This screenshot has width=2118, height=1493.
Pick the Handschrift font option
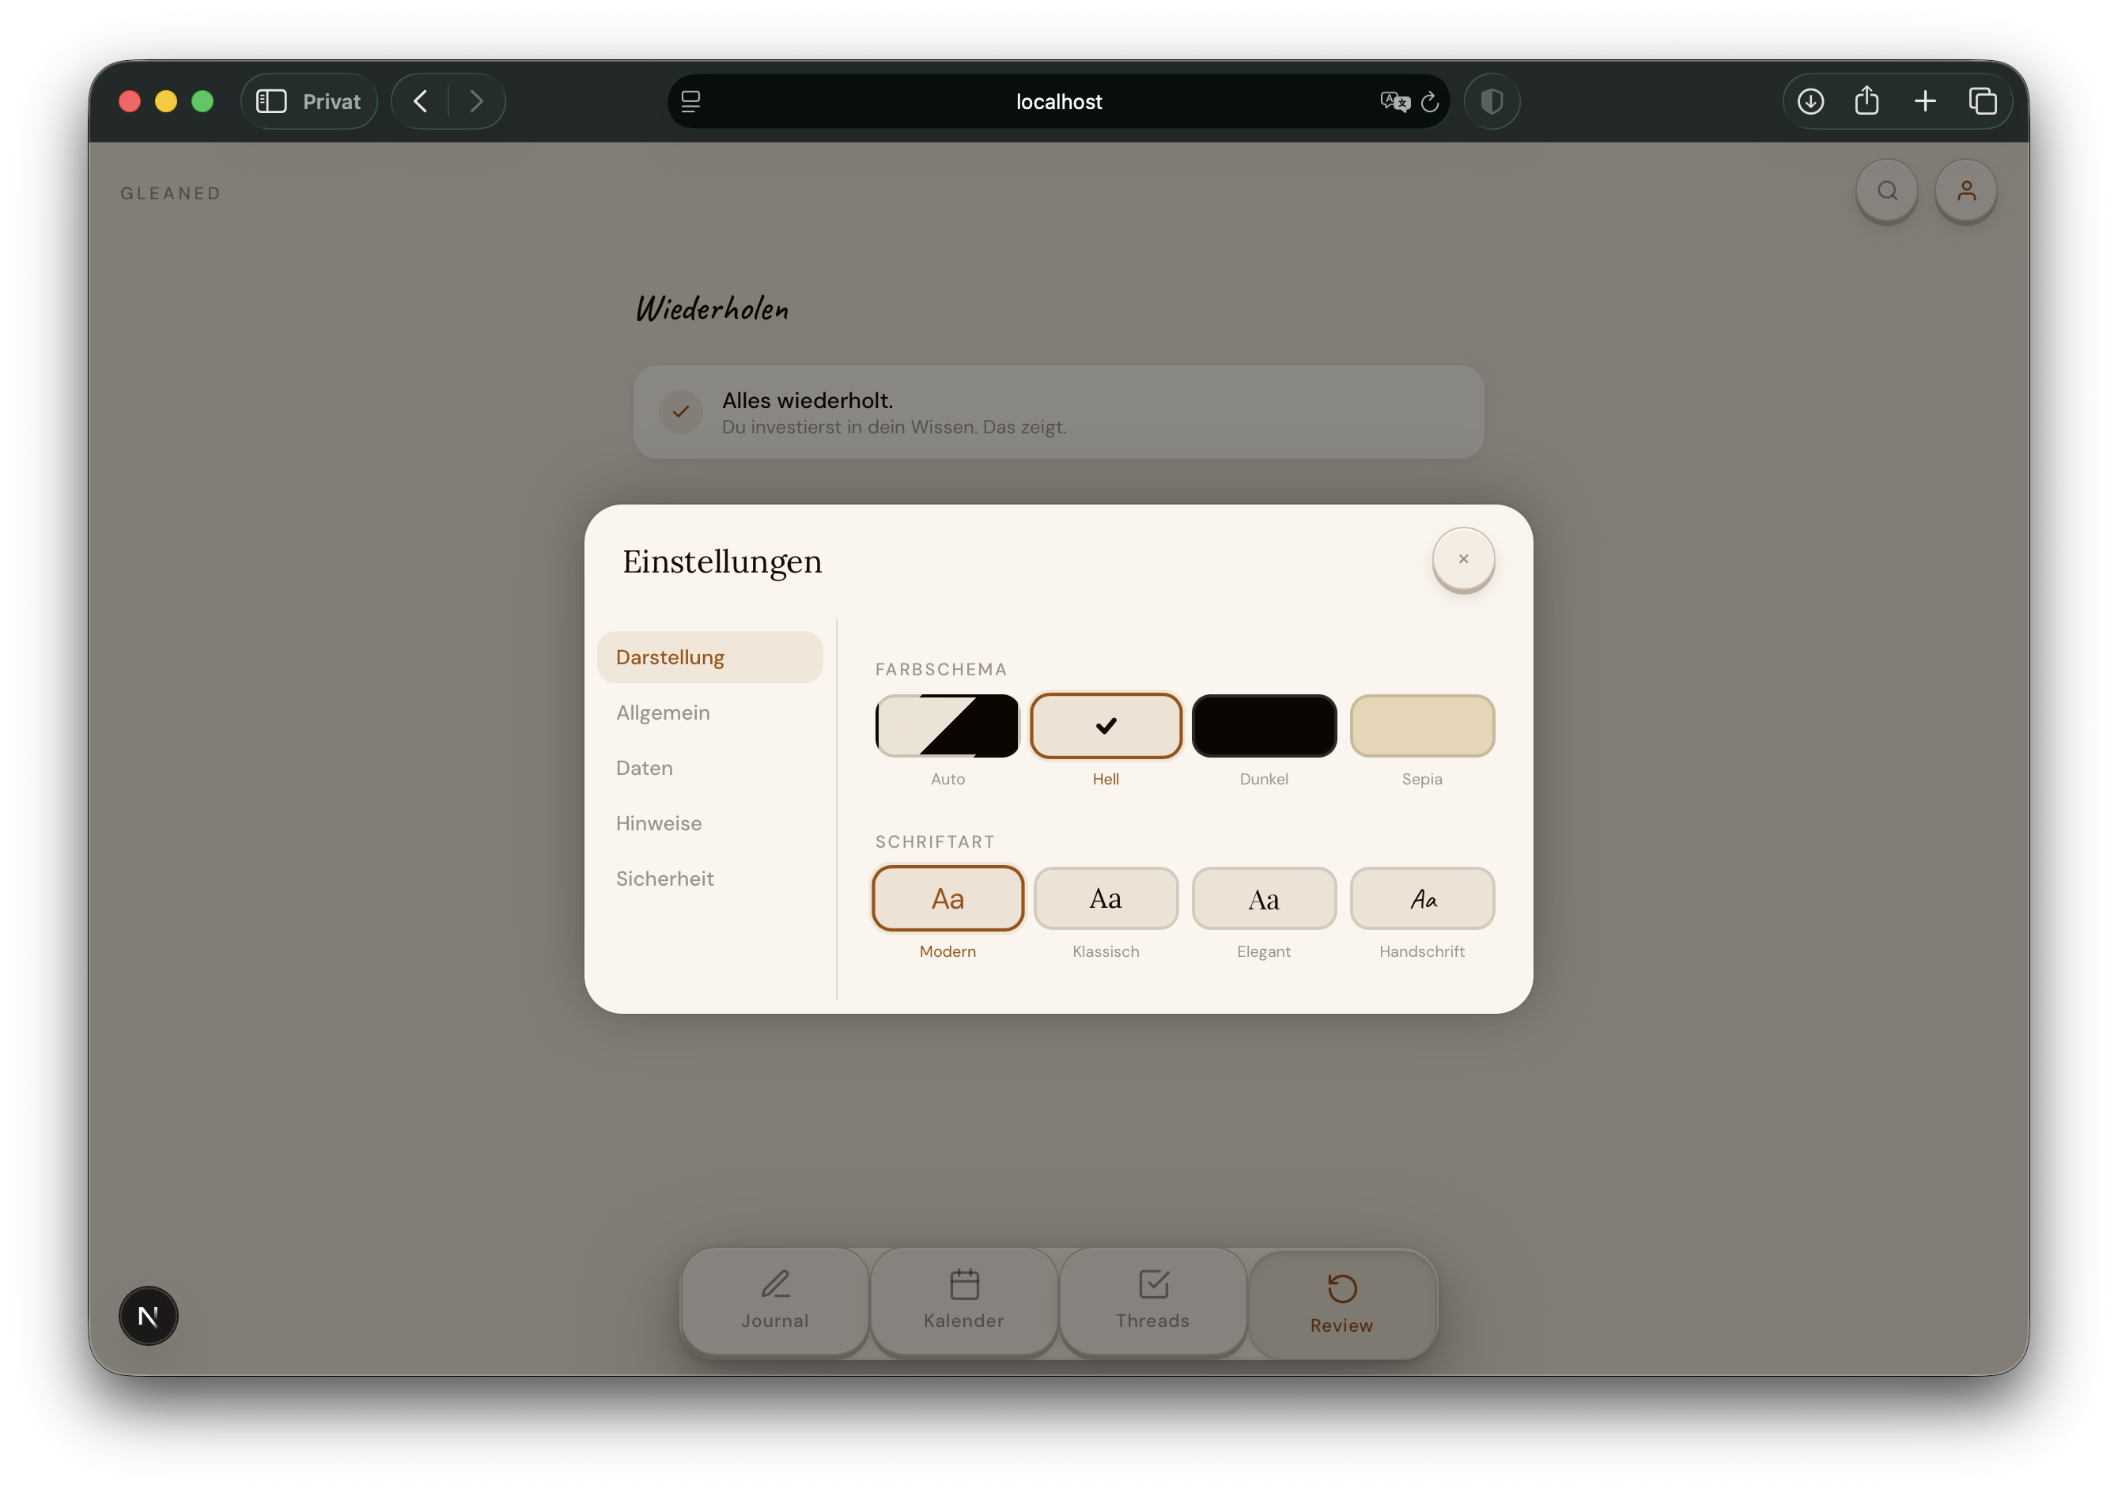click(1421, 898)
